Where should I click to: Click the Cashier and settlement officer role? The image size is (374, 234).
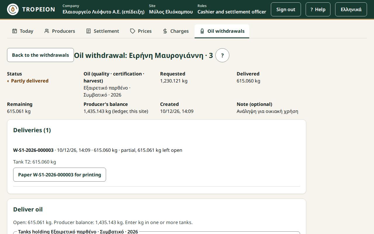tap(232, 12)
